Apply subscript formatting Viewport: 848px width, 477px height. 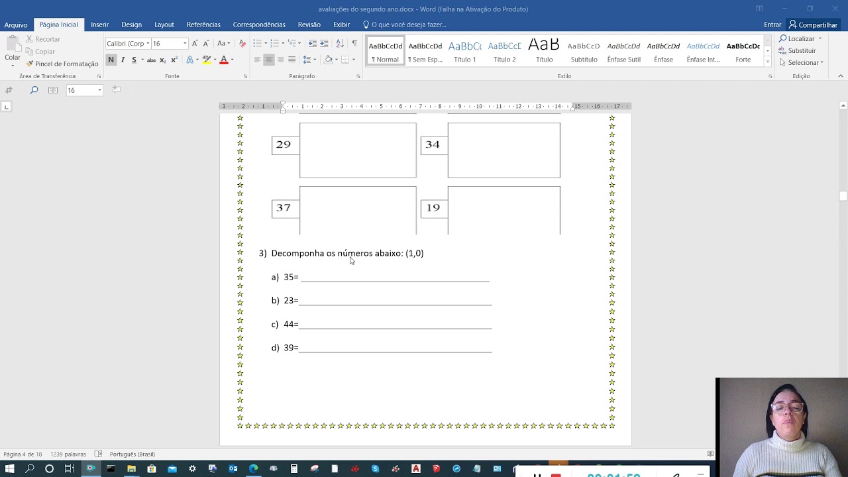(x=162, y=60)
